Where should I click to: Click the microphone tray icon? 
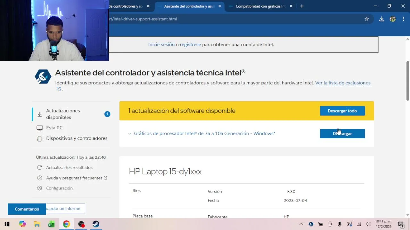(x=340, y=224)
